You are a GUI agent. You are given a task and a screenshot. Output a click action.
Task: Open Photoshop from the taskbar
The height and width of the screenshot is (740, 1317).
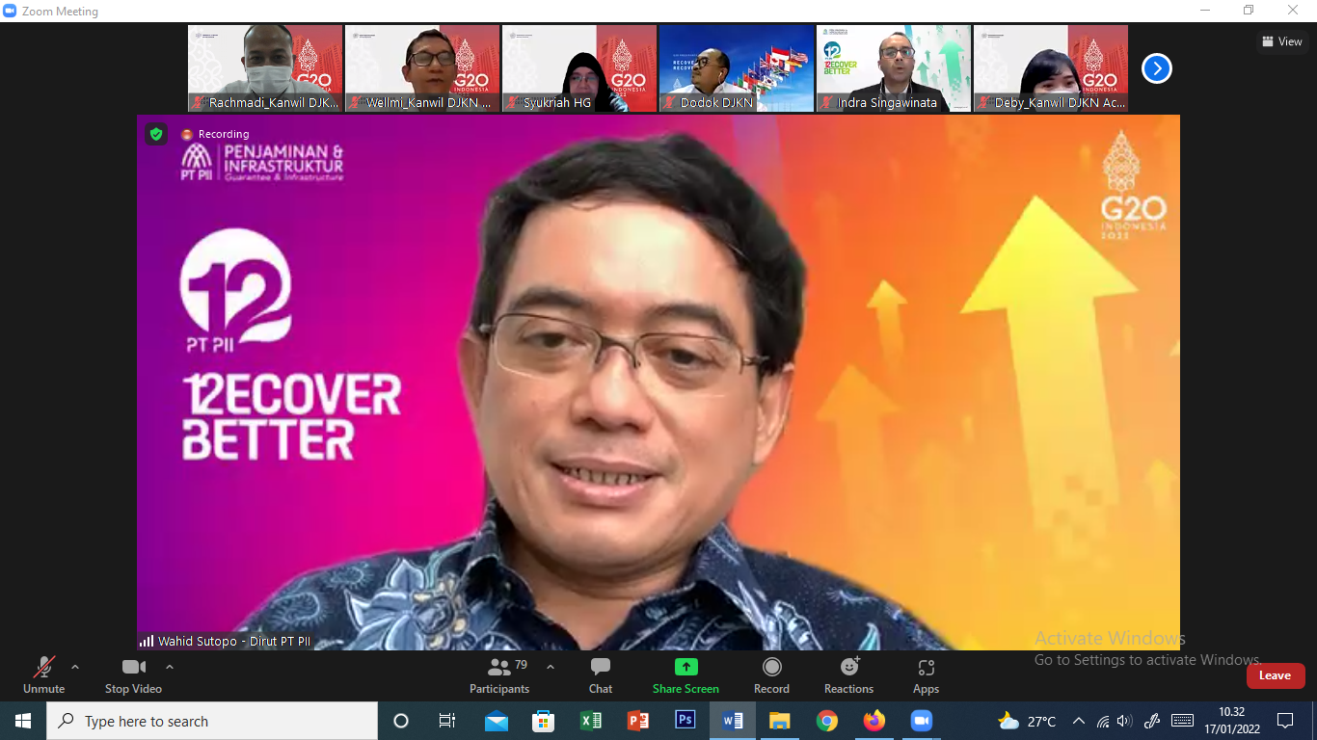coord(685,721)
